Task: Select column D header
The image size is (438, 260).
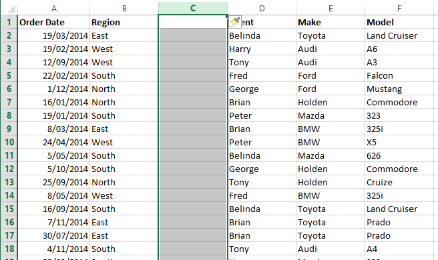Action: point(262,9)
